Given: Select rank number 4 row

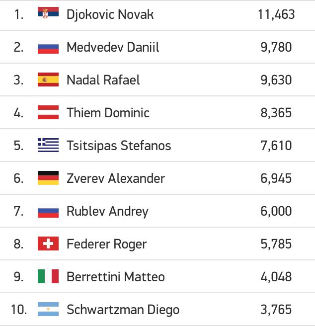Looking at the screenshot, I should click(157, 112).
